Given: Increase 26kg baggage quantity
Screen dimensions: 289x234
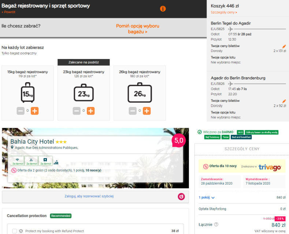Looking at the screenshot, I should [x=147, y=111].
